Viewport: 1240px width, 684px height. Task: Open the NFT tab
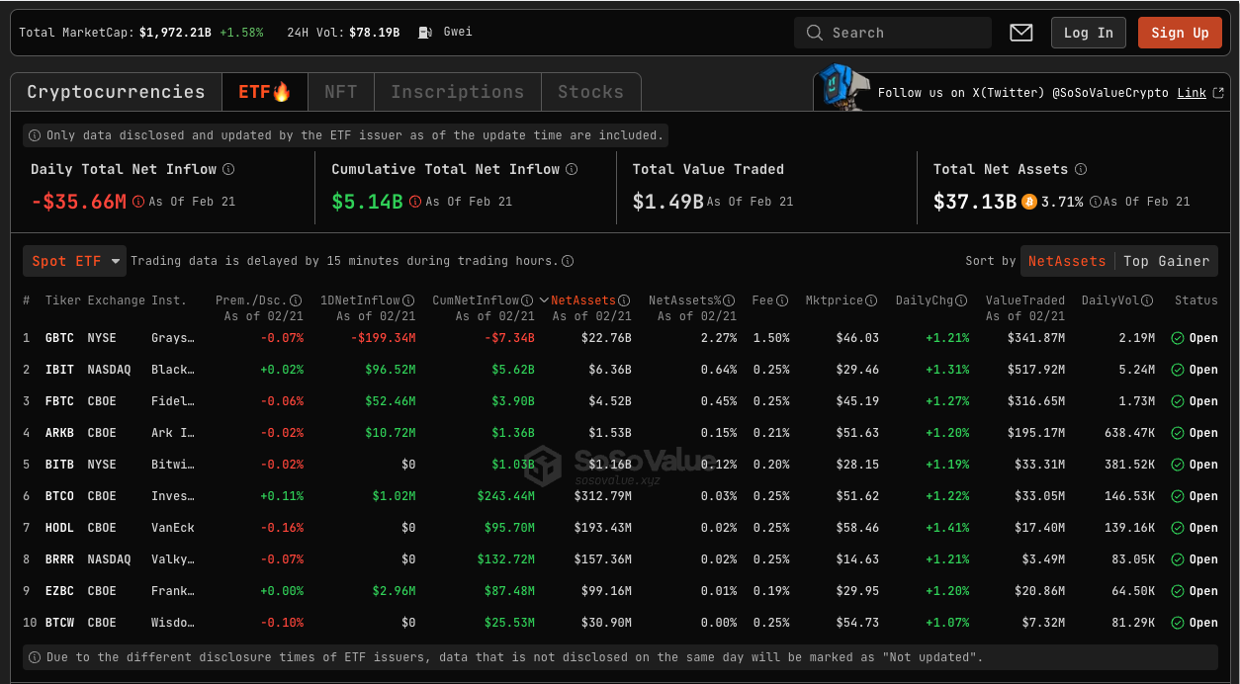tap(341, 92)
